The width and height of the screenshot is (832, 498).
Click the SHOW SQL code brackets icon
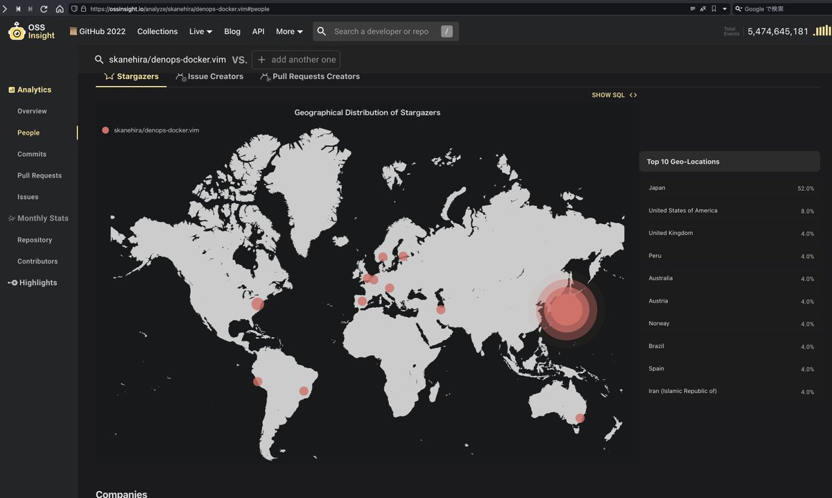point(633,95)
